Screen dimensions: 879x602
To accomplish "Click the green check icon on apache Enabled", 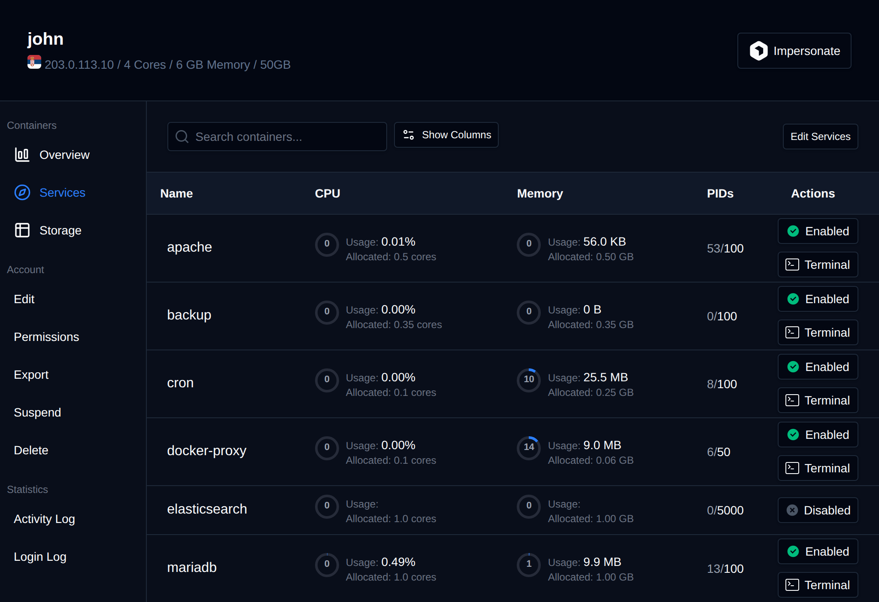I will tap(793, 231).
